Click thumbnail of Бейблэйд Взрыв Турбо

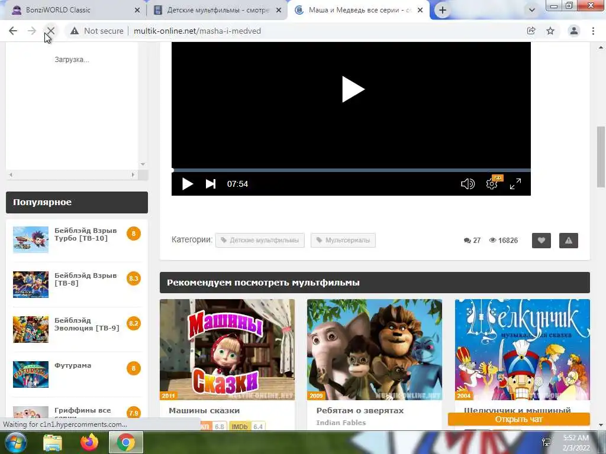point(31,240)
